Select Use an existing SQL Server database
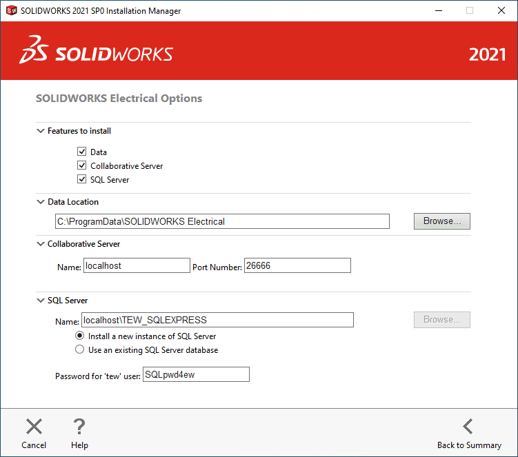Screen dimensions: 518x457 coord(79,349)
